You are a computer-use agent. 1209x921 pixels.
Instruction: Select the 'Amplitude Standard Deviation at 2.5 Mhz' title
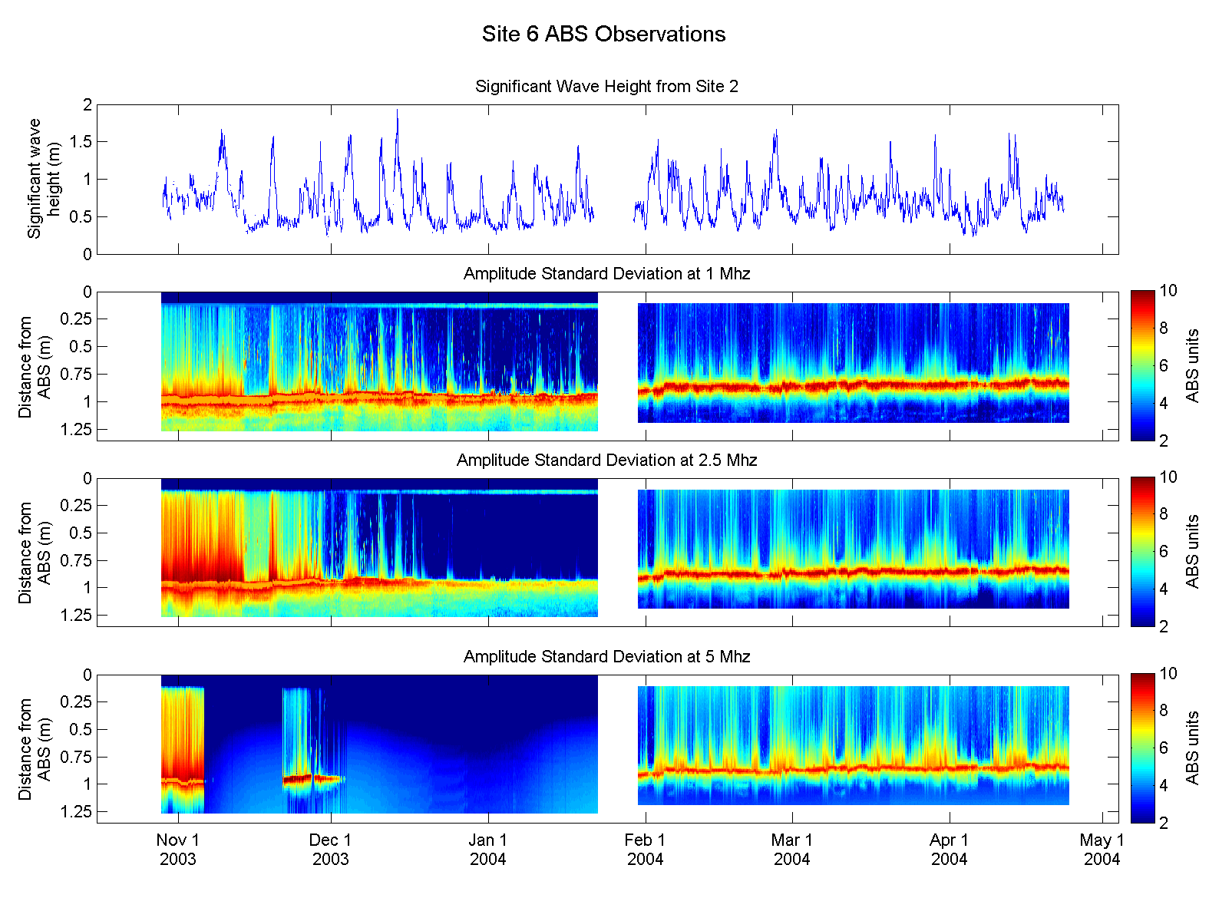[x=606, y=460]
